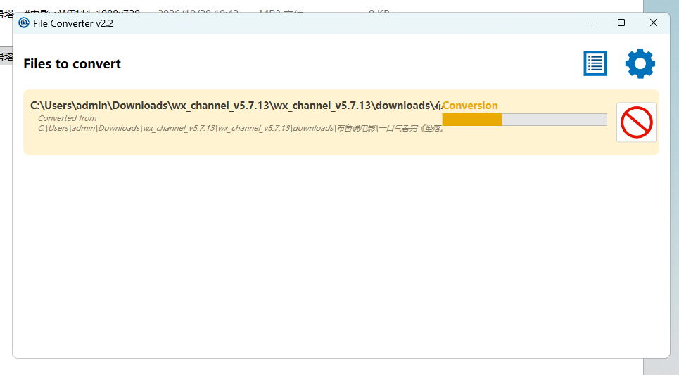Click the "Files to convert" heading
679x375 pixels.
coord(72,63)
